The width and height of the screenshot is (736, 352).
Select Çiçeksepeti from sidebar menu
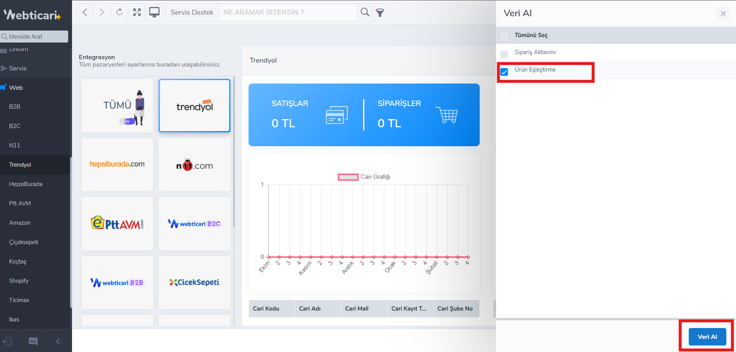[24, 242]
